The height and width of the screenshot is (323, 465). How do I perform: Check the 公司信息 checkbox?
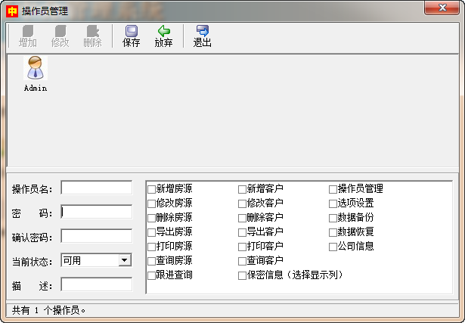333,247
